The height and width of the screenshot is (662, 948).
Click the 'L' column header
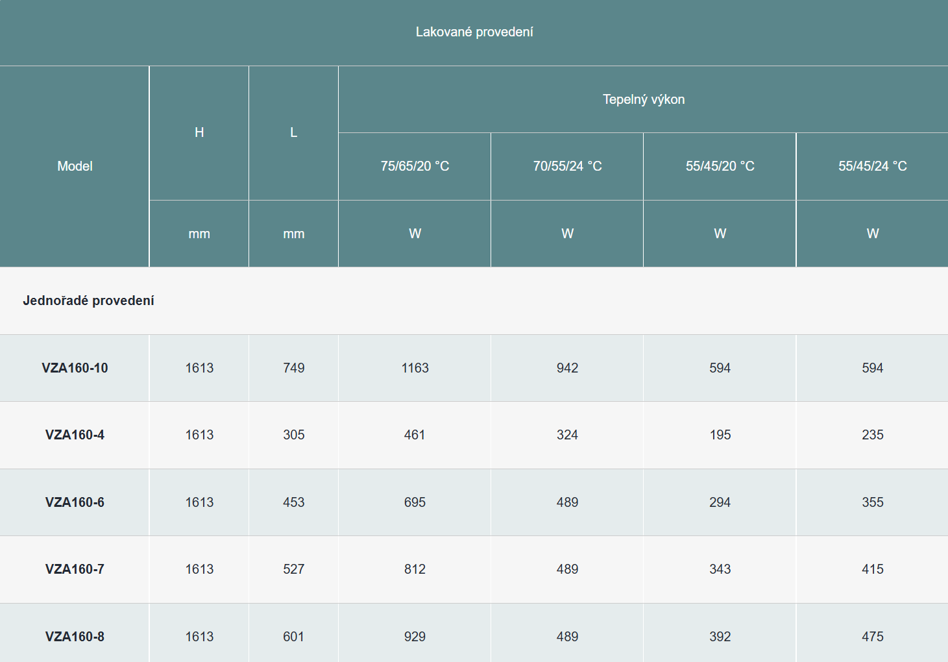[293, 132]
